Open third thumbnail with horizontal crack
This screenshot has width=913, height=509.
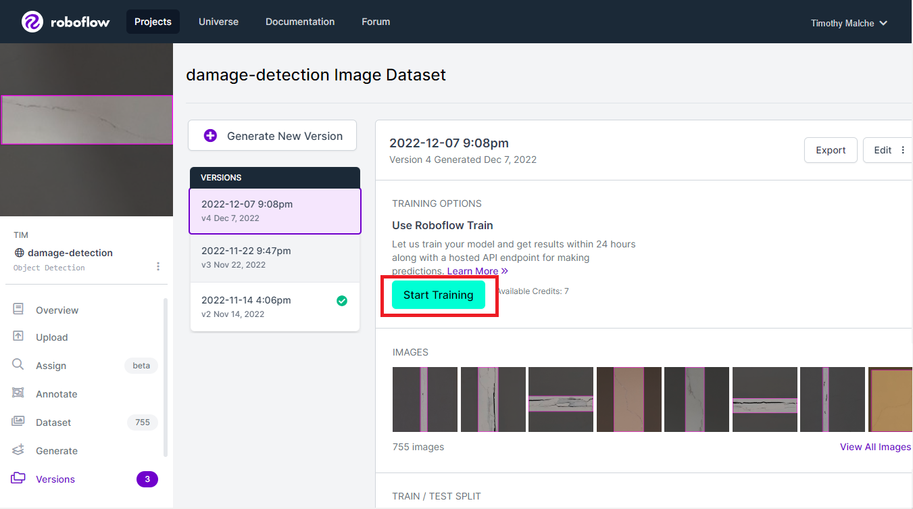tap(561, 399)
